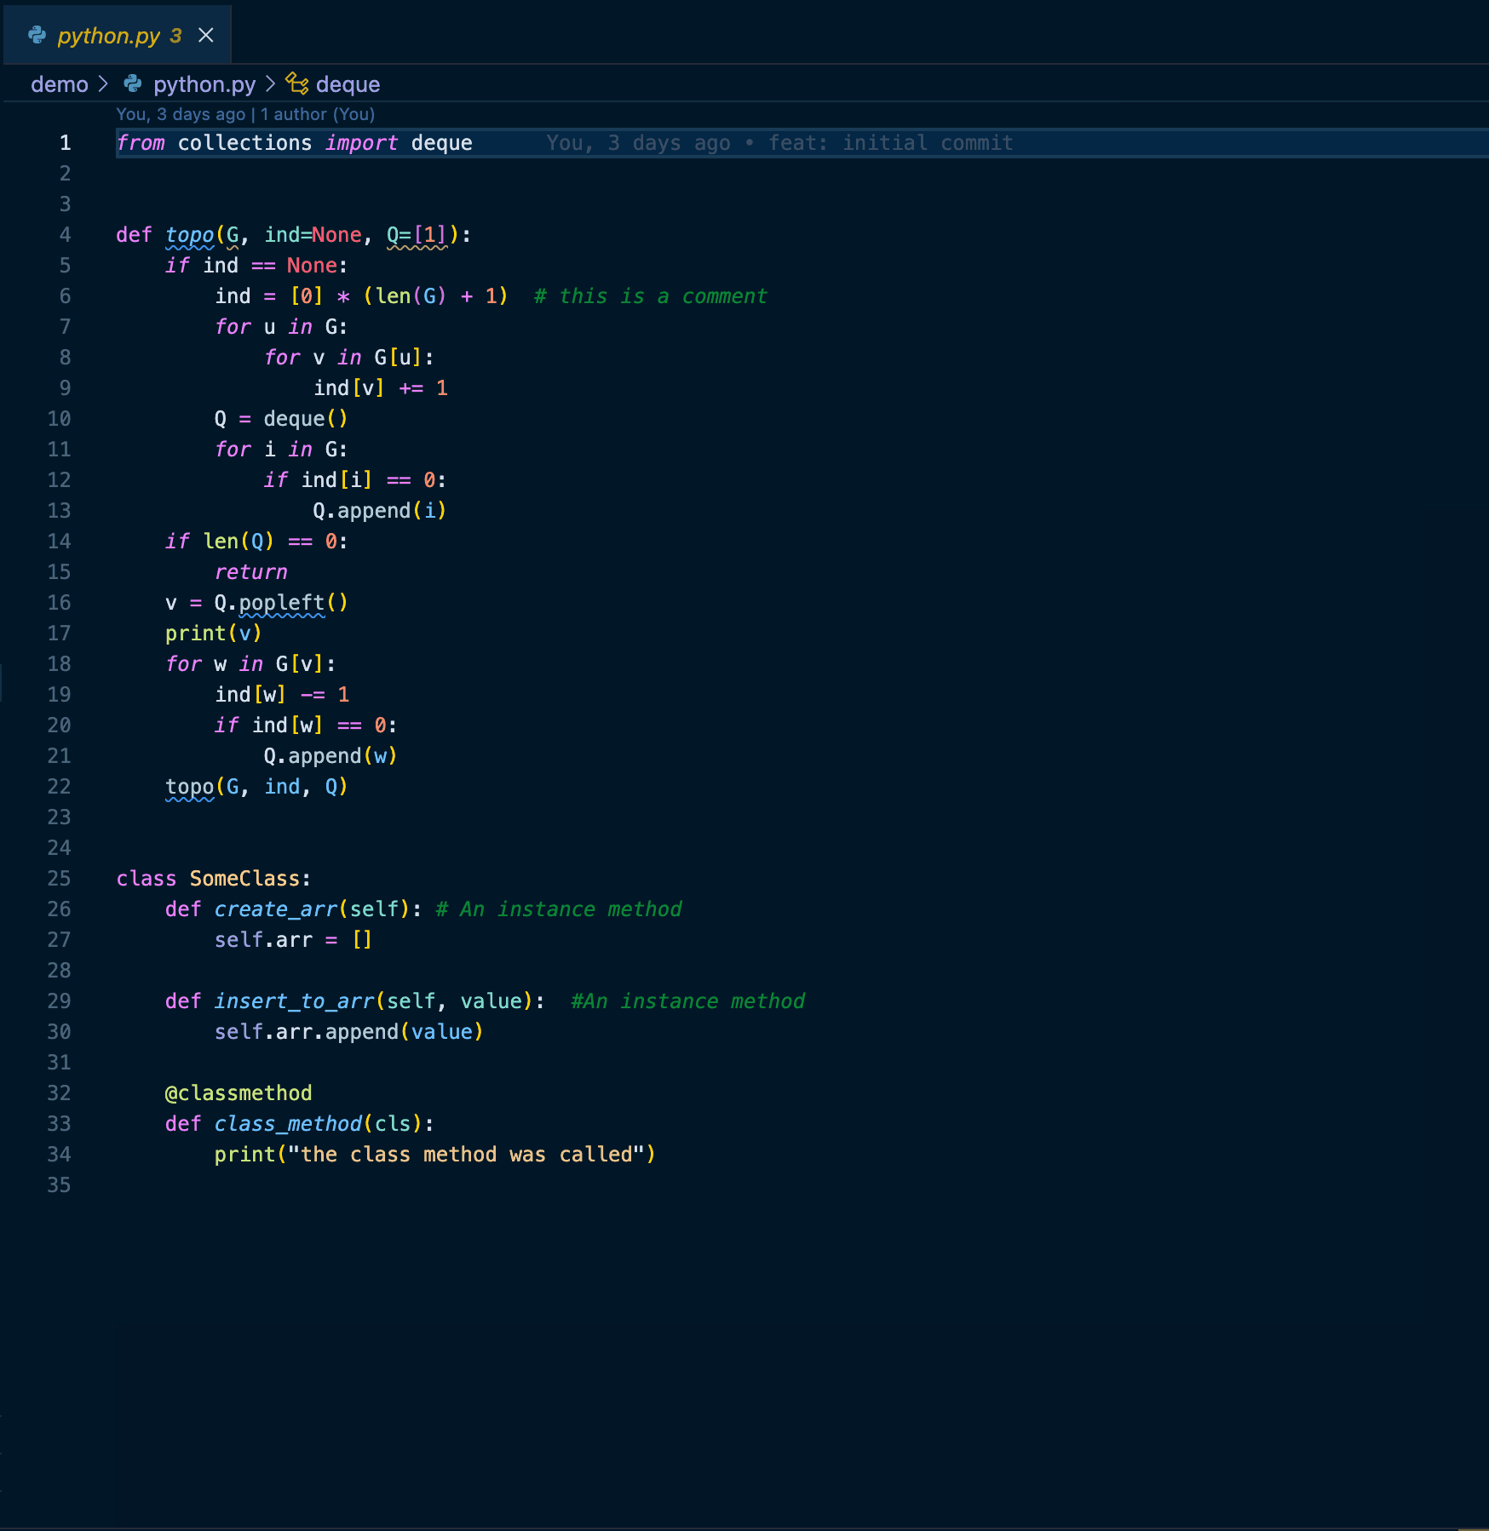Click the 'SomeClass' class name

coord(245,879)
